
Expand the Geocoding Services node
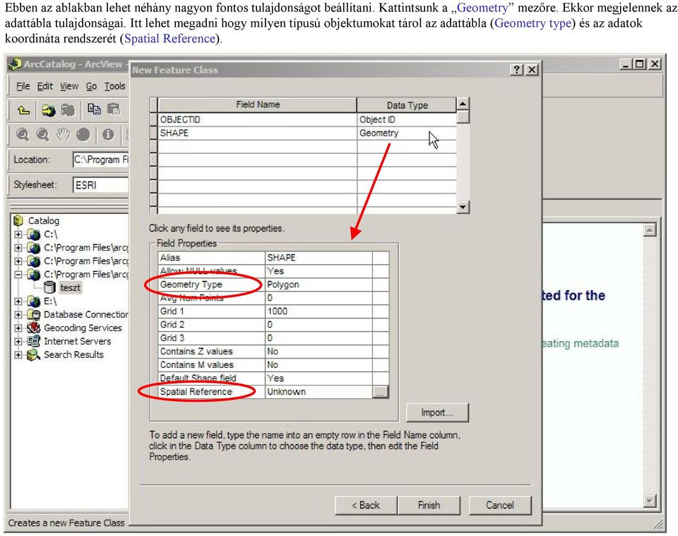click(18, 328)
